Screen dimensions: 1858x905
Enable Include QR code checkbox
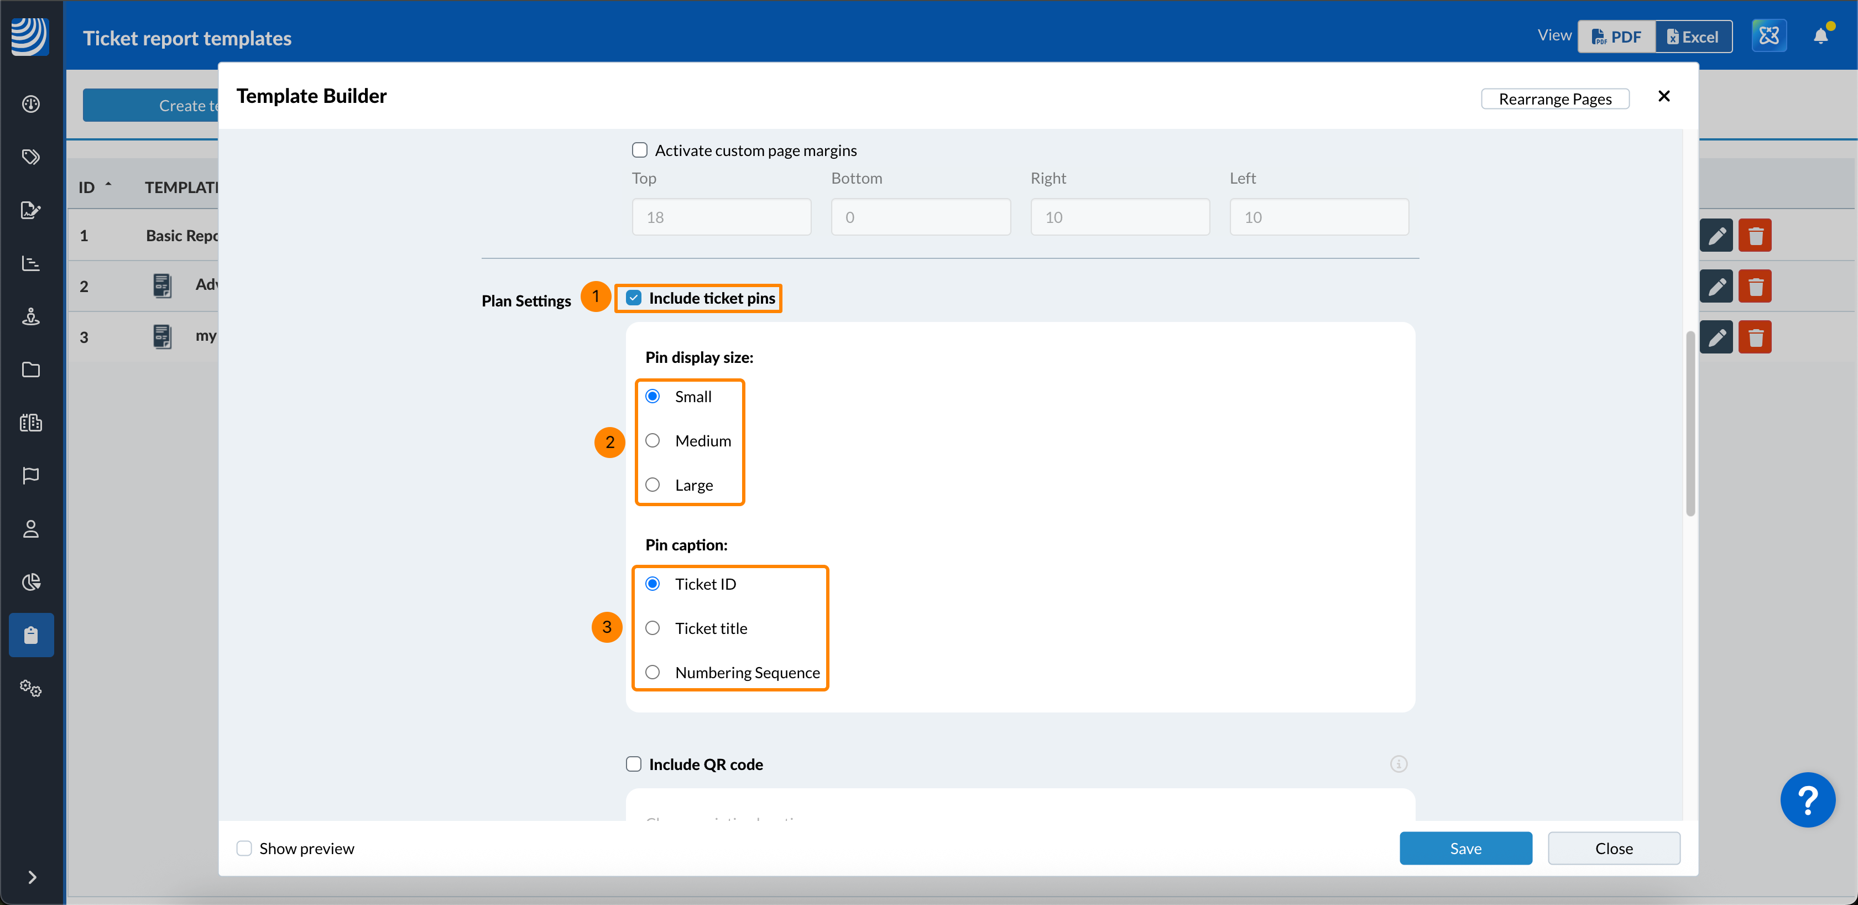tap(633, 763)
